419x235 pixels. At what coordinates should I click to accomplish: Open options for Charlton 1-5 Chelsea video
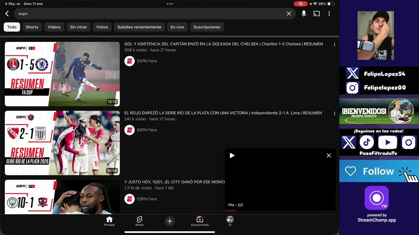pyautogui.click(x=334, y=44)
